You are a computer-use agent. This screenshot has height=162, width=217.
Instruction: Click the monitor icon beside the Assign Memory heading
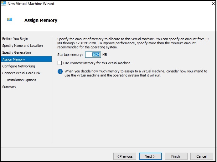(9, 20)
